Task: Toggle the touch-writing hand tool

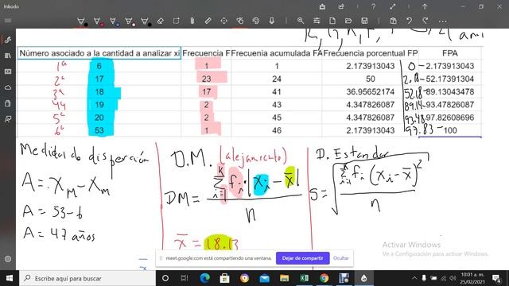Action: [x=240, y=21]
